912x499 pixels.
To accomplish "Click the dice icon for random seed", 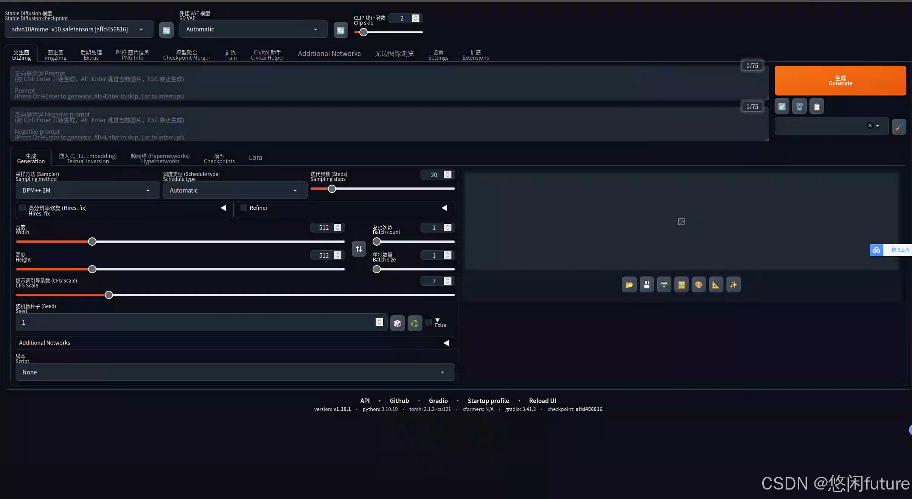I will point(397,323).
